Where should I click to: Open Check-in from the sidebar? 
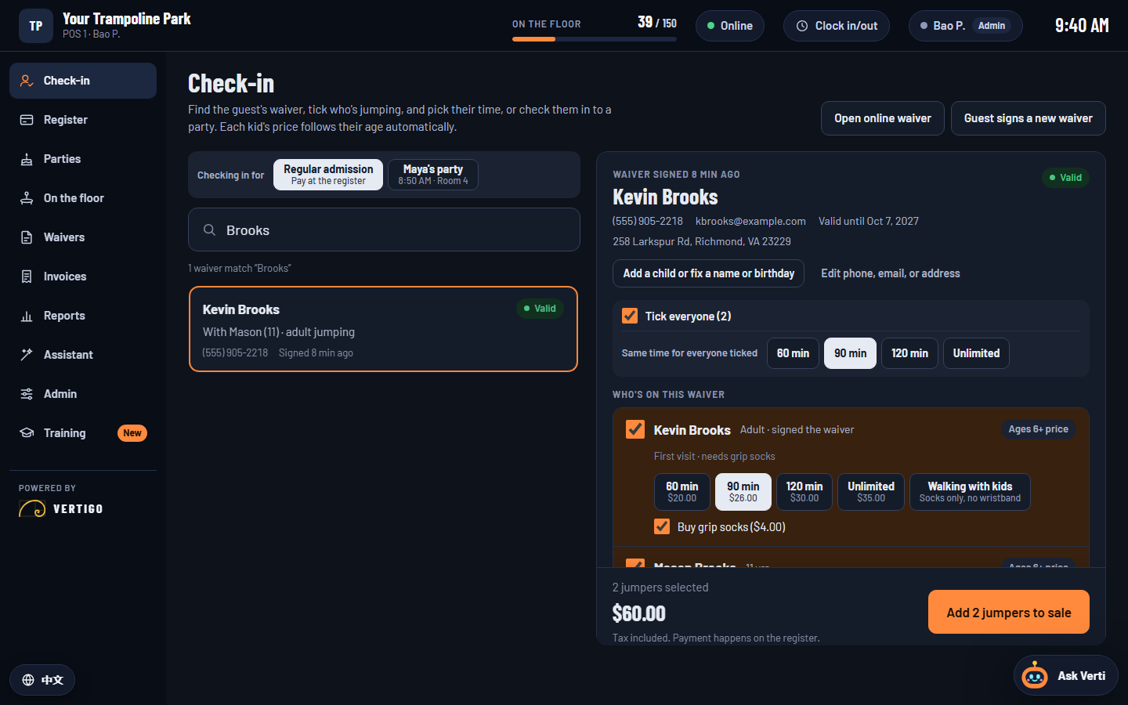coord(83,81)
